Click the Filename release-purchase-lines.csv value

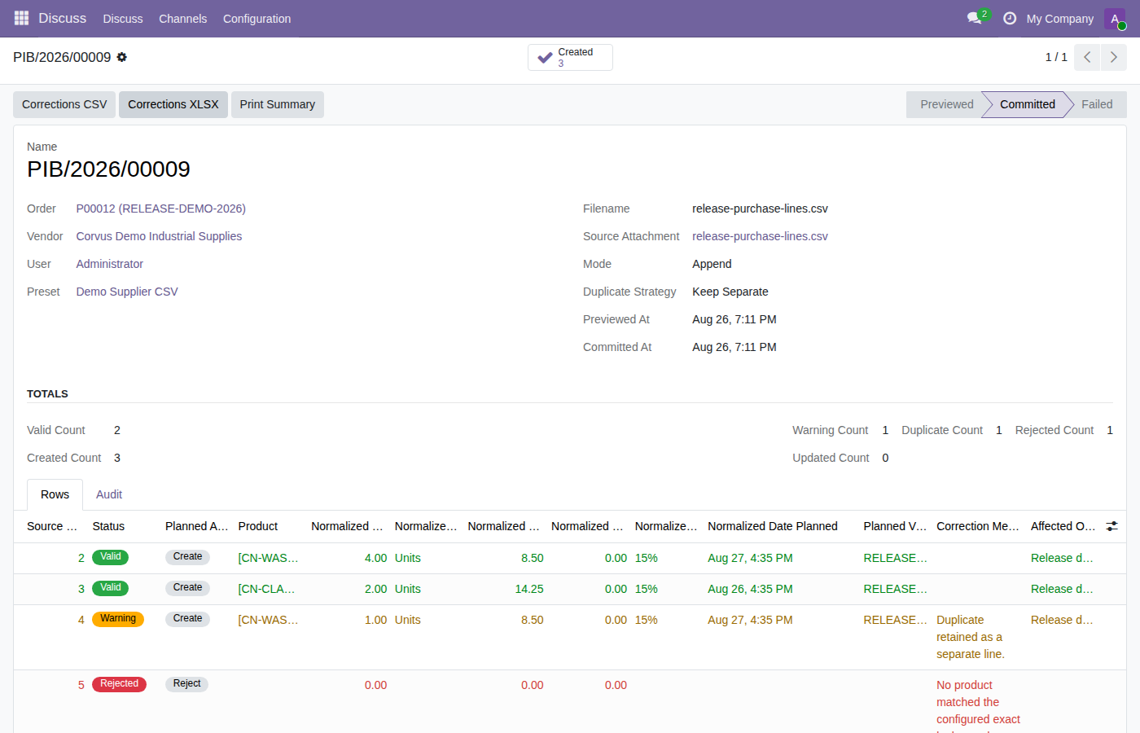[760, 208]
